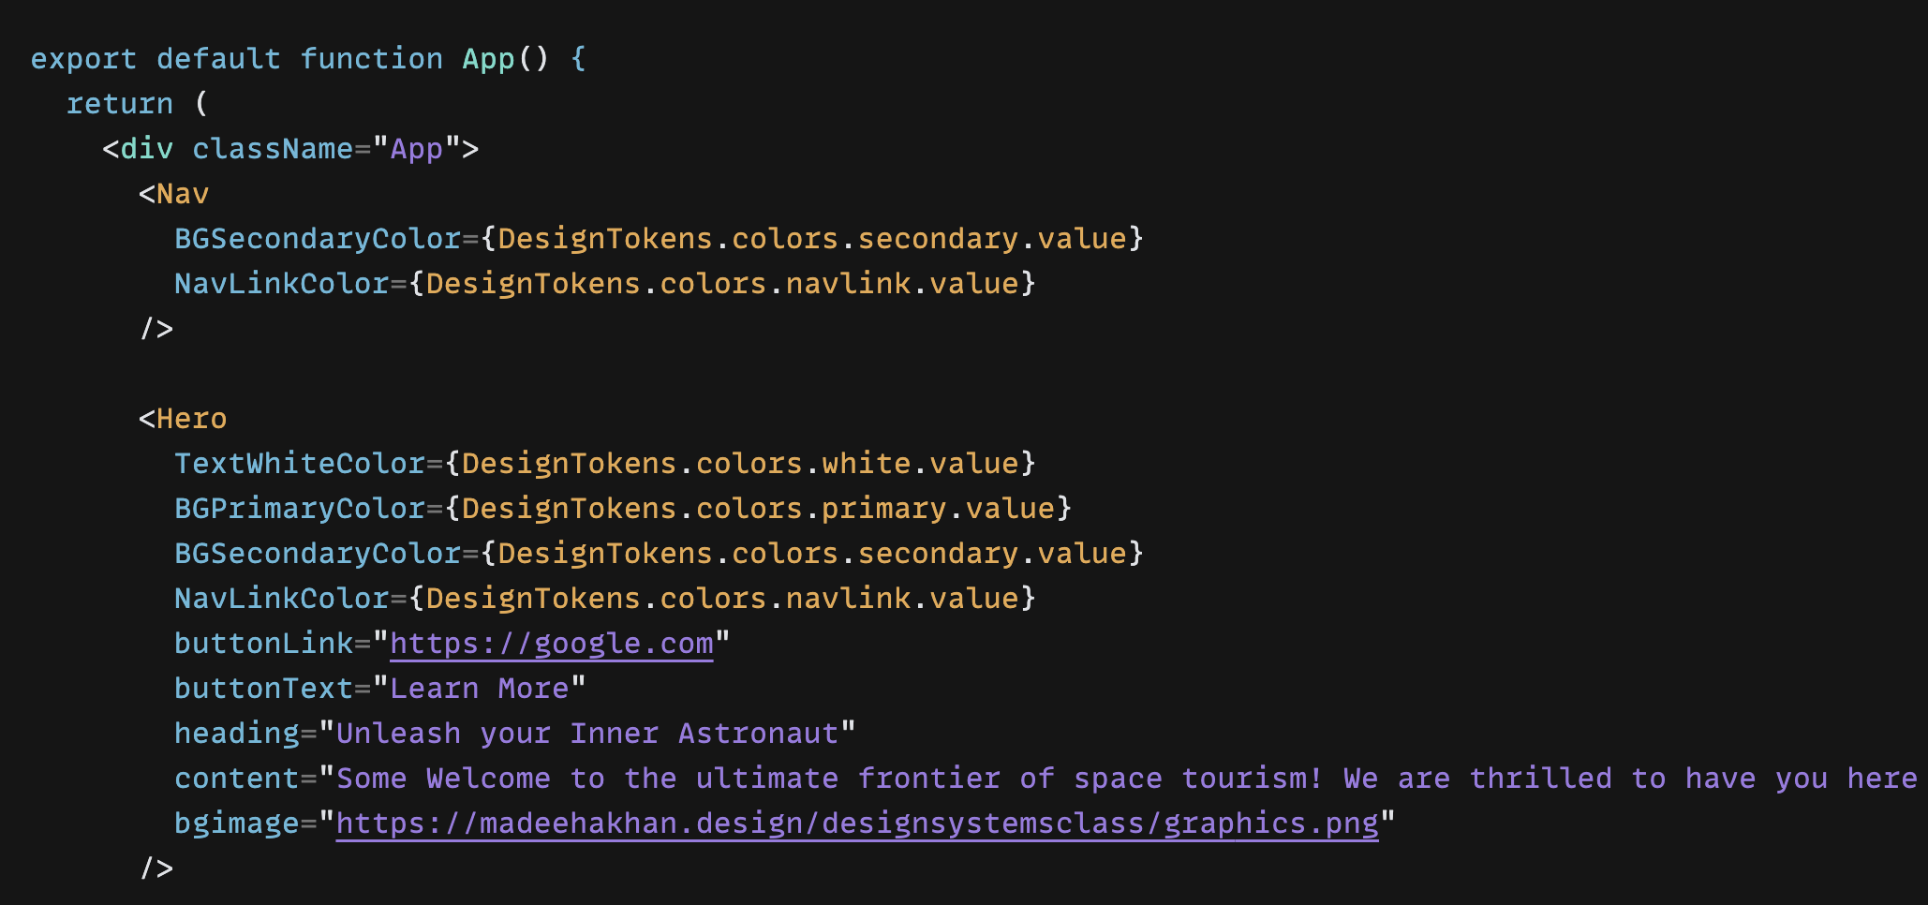Click the Learn More string value
Image resolution: width=1928 pixels, height=905 pixels.
pyautogui.click(x=479, y=689)
